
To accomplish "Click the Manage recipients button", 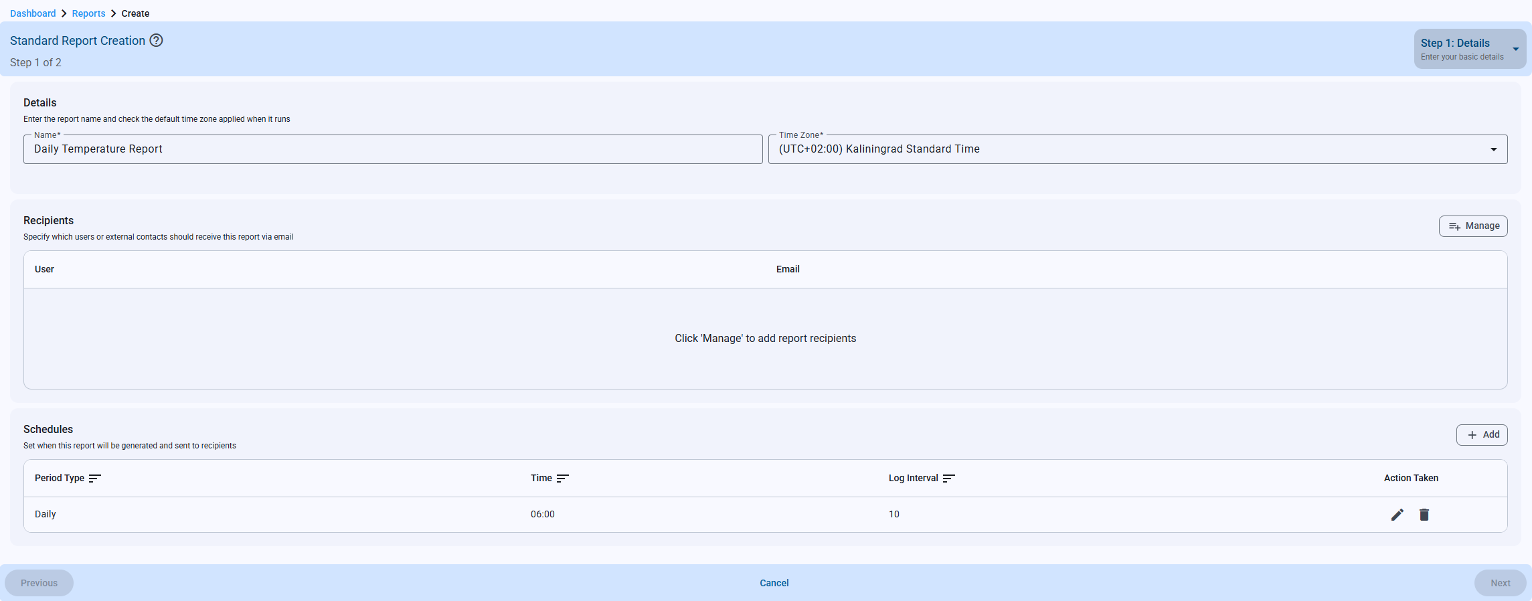I will coord(1472,226).
